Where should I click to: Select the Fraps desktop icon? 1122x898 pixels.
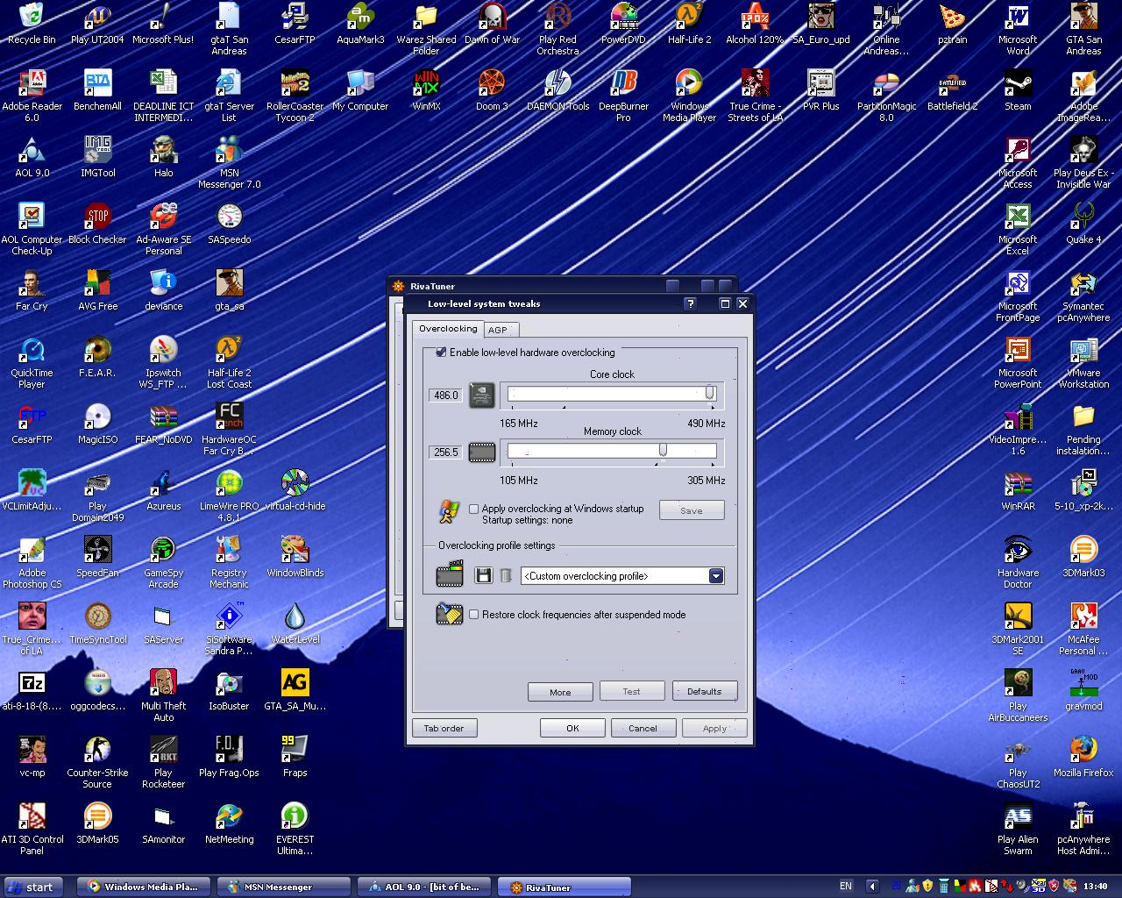(295, 757)
